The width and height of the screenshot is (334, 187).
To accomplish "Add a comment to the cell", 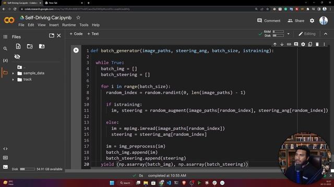I will coord(296,44).
